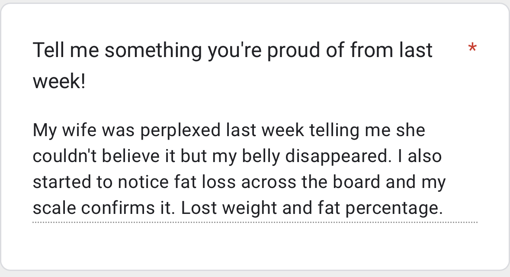Click the red required asterisk

[472, 48]
